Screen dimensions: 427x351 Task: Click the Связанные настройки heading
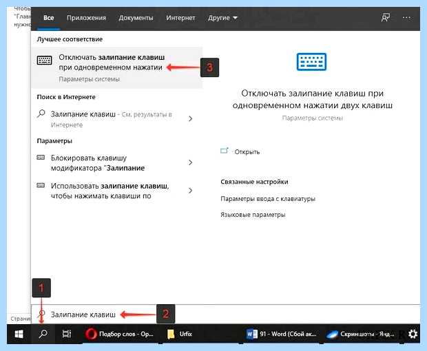pyautogui.click(x=254, y=182)
